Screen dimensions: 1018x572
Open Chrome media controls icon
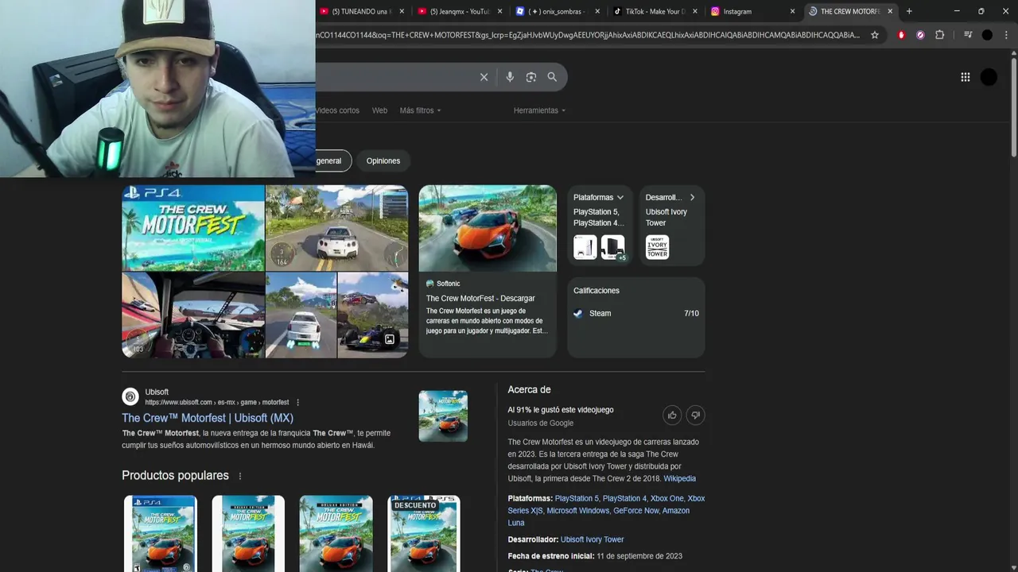(968, 35)
